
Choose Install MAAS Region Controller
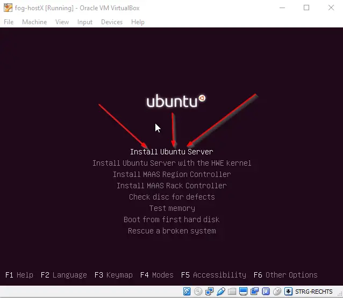(171, 174)
